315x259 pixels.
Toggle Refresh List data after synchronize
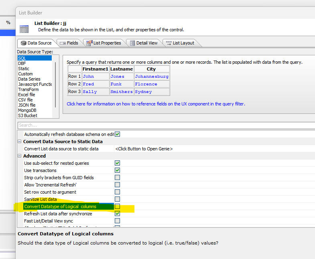coord(118,214)
